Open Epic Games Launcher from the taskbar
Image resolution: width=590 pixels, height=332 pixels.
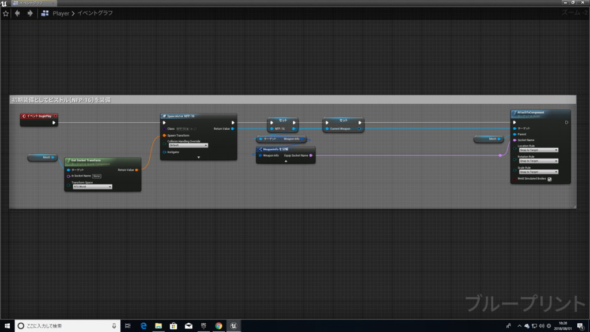coord(203,326)
